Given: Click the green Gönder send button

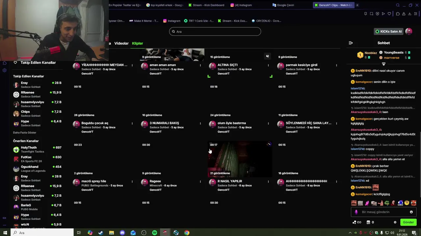Looking at the screenshot, I should point(408,222).
